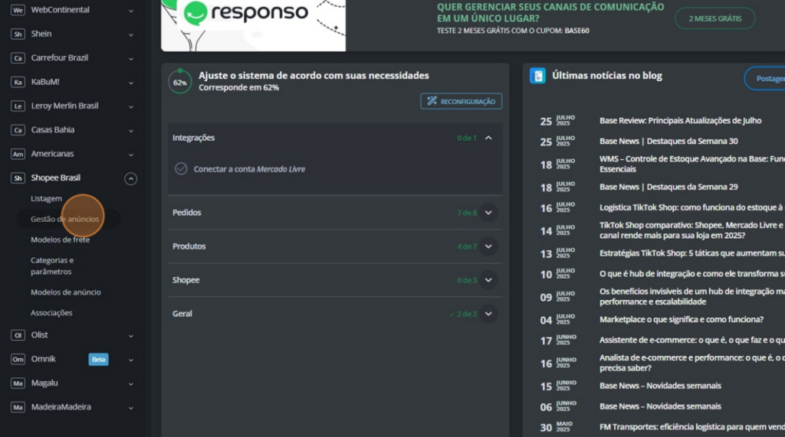Click the Magalu marketplace badge icon
This screenshot has height=437, width=785.
(18, 383)
